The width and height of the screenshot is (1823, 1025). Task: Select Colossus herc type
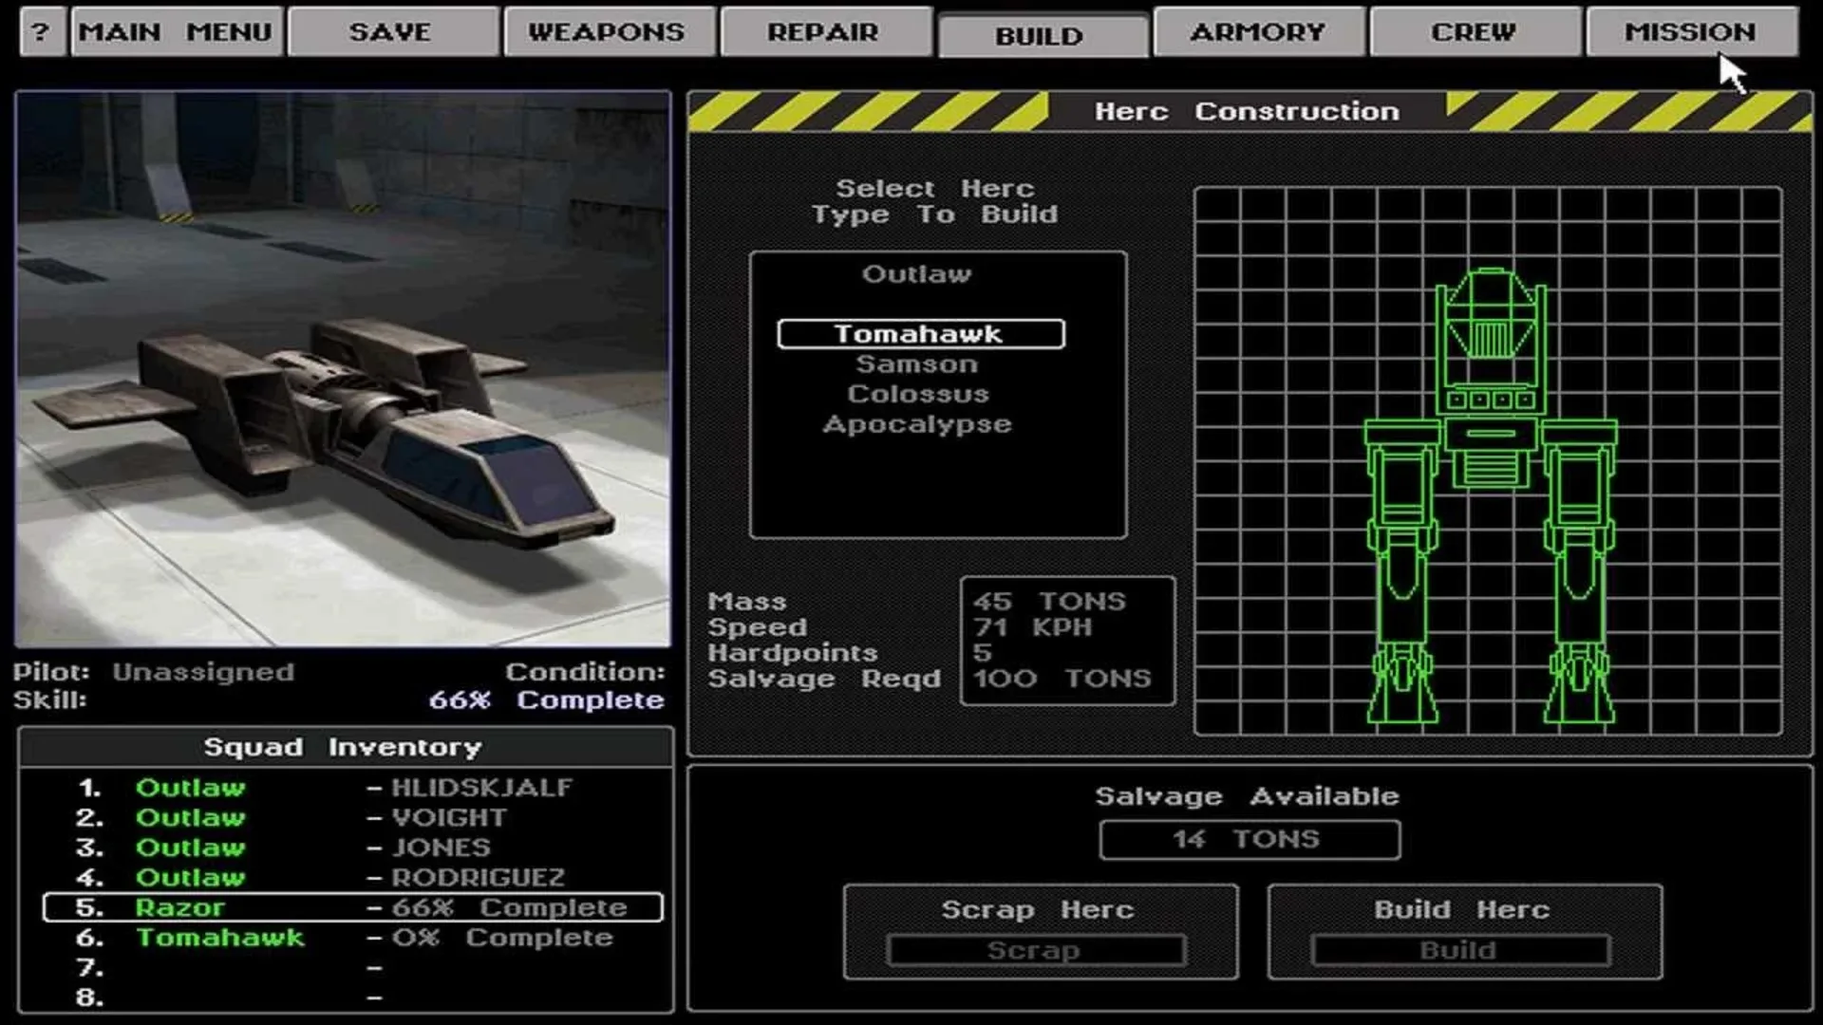[x=917, y=394]
